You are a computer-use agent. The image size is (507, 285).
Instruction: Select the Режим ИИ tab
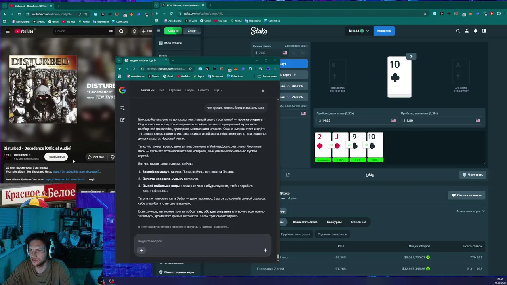click(148, 90)
